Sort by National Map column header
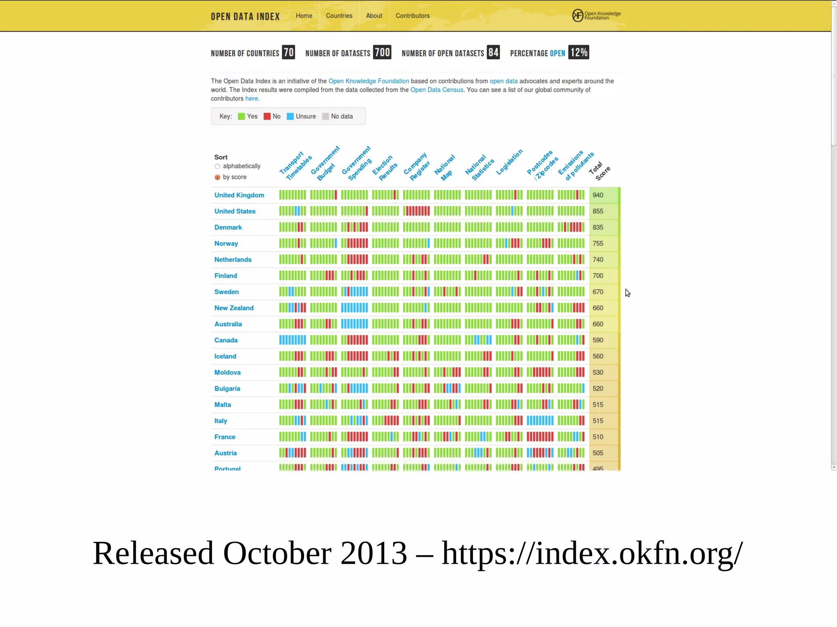The width and height of the screenshot is (837, 627). (x=444, y=167)
